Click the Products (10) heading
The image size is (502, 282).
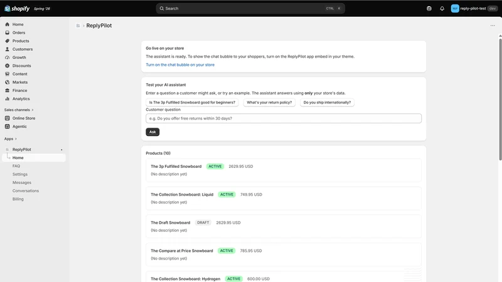coord(158,153)
